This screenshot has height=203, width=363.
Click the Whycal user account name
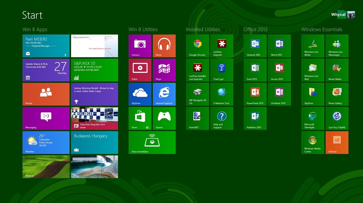[x=338, y=14]
